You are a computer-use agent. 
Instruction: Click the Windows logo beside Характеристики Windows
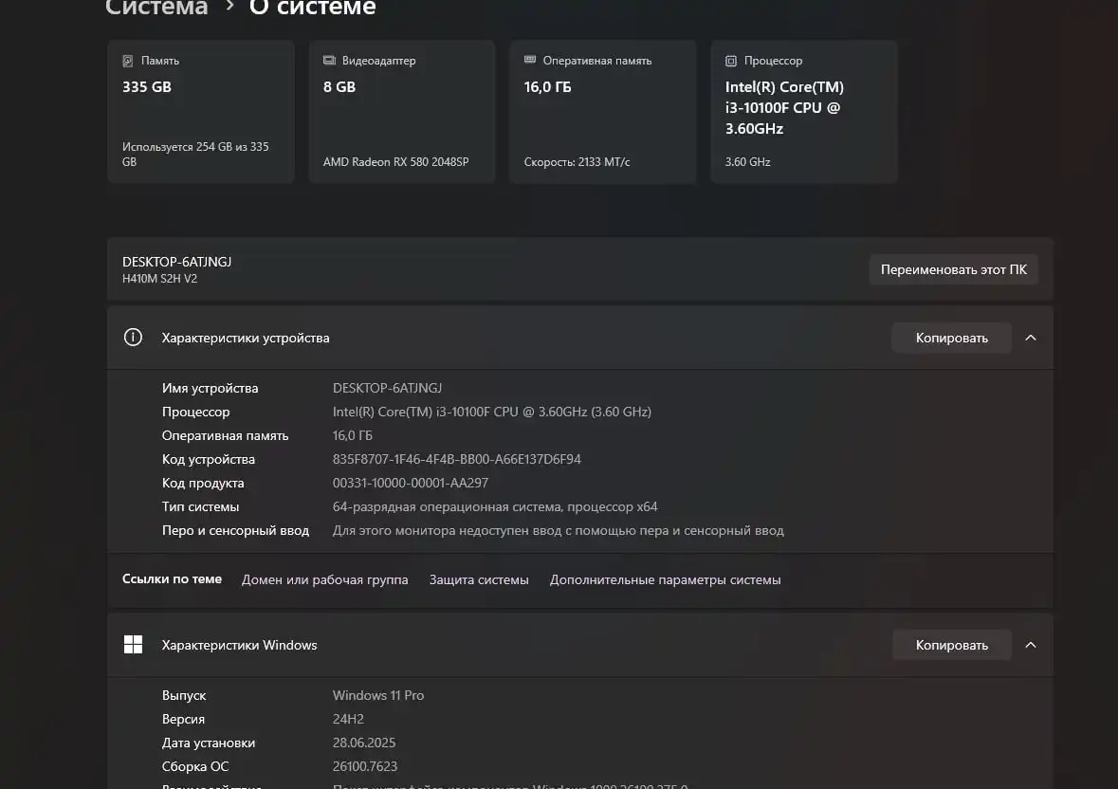click(133, 645)
